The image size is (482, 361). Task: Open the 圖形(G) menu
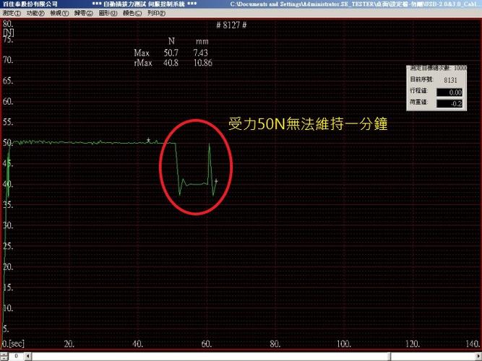(x=108, y=14)
